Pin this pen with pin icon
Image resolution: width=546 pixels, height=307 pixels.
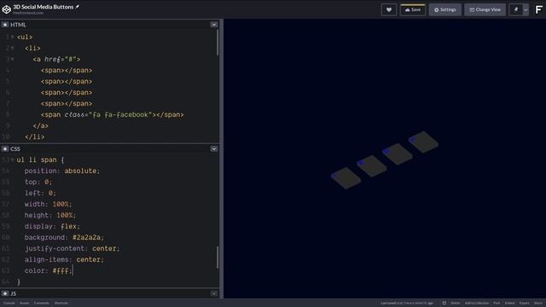pos(515,9)
